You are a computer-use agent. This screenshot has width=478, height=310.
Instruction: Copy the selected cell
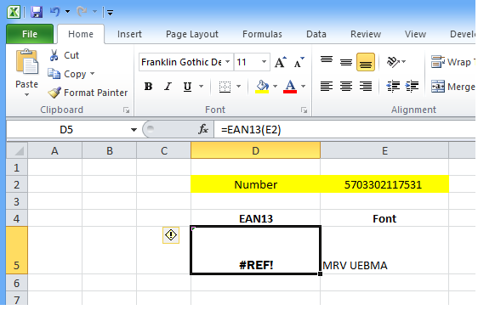click(x=66, y=74)
